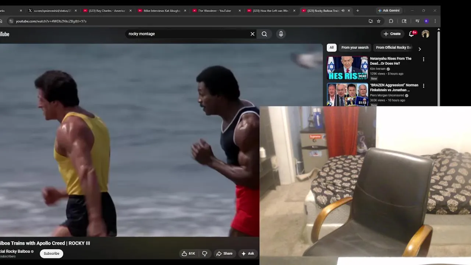Click Ask Gemini in title bar

(x=389, y=11)
